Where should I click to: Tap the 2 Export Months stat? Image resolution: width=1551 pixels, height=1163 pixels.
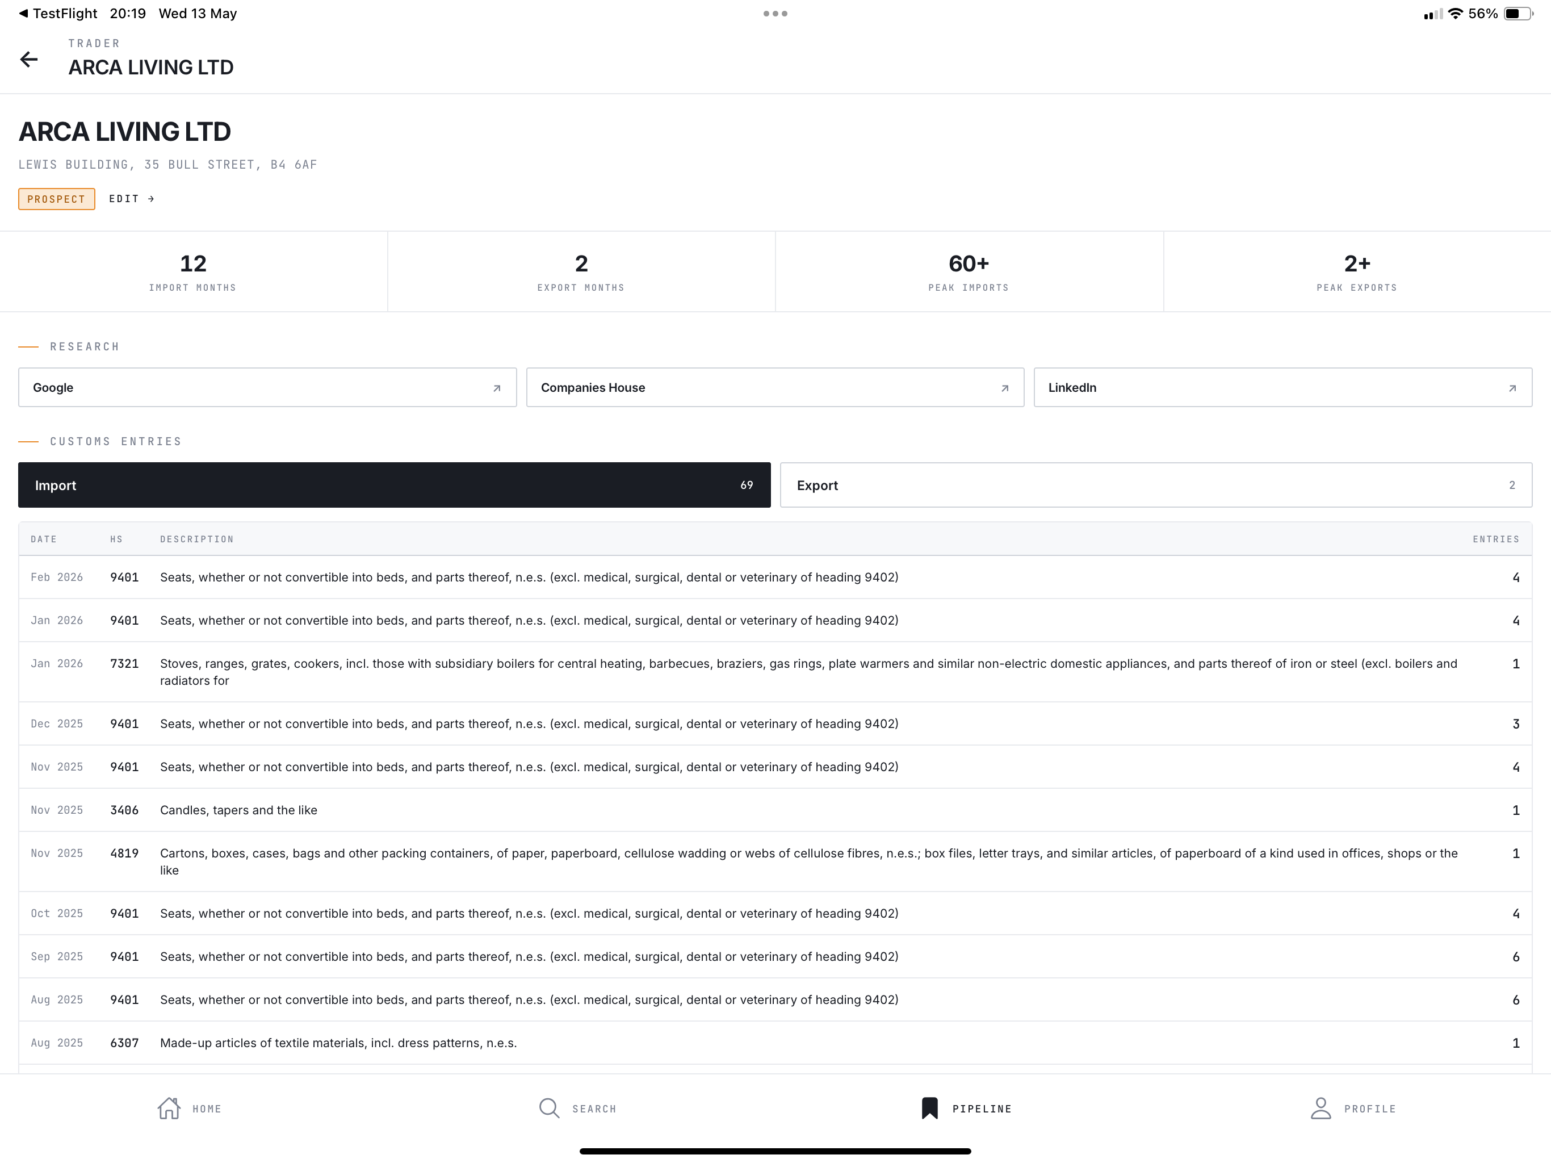pos(581,271)
